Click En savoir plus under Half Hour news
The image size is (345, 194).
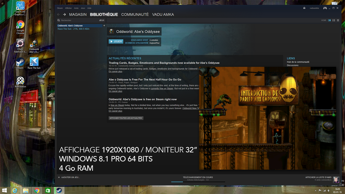tap(115, 91)
